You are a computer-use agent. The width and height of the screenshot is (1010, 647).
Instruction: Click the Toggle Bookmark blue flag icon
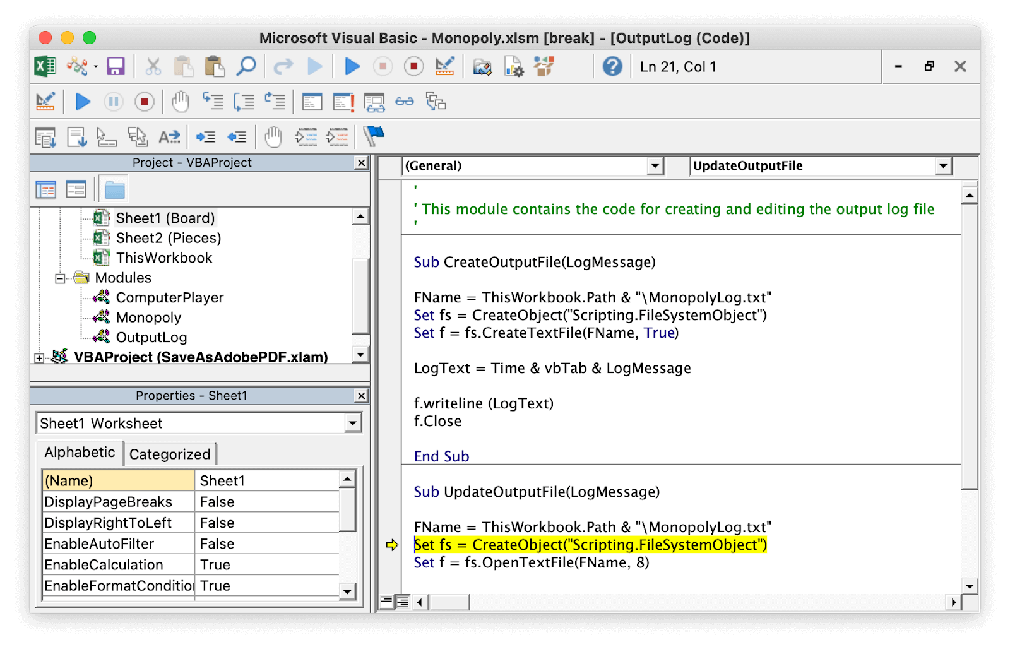(374, 136)
